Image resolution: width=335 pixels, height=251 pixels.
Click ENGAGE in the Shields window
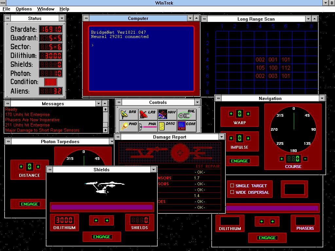pos(102,237)
